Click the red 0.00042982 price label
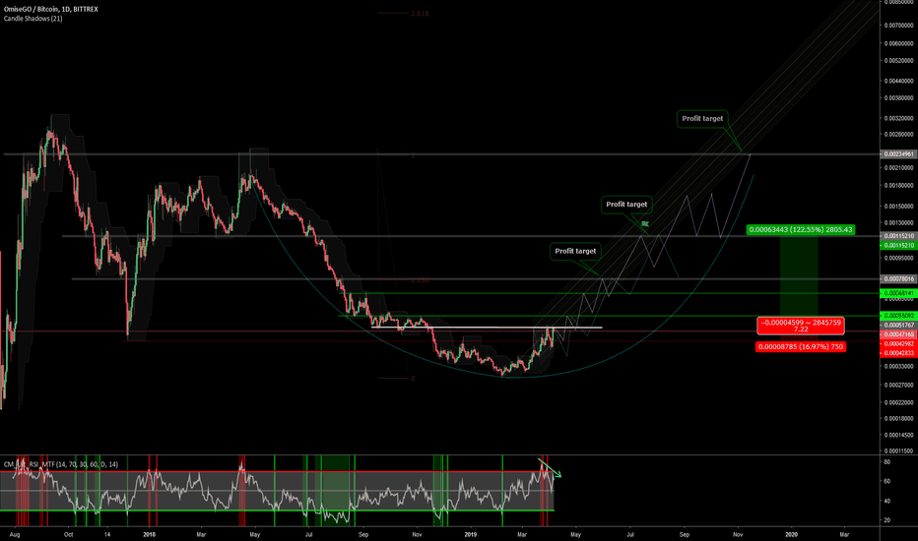 898,344
